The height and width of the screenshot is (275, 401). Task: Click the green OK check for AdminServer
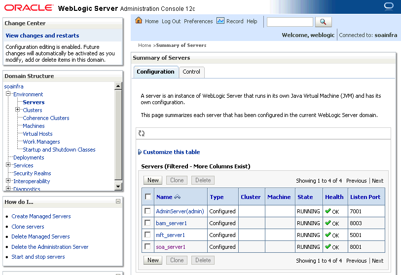pyautogui.click(x=328, y=211)
